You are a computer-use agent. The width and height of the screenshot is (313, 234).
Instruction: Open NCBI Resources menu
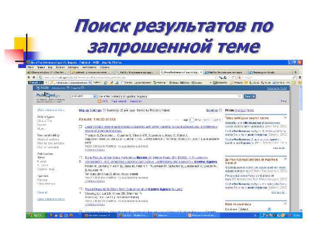[60, 88]
